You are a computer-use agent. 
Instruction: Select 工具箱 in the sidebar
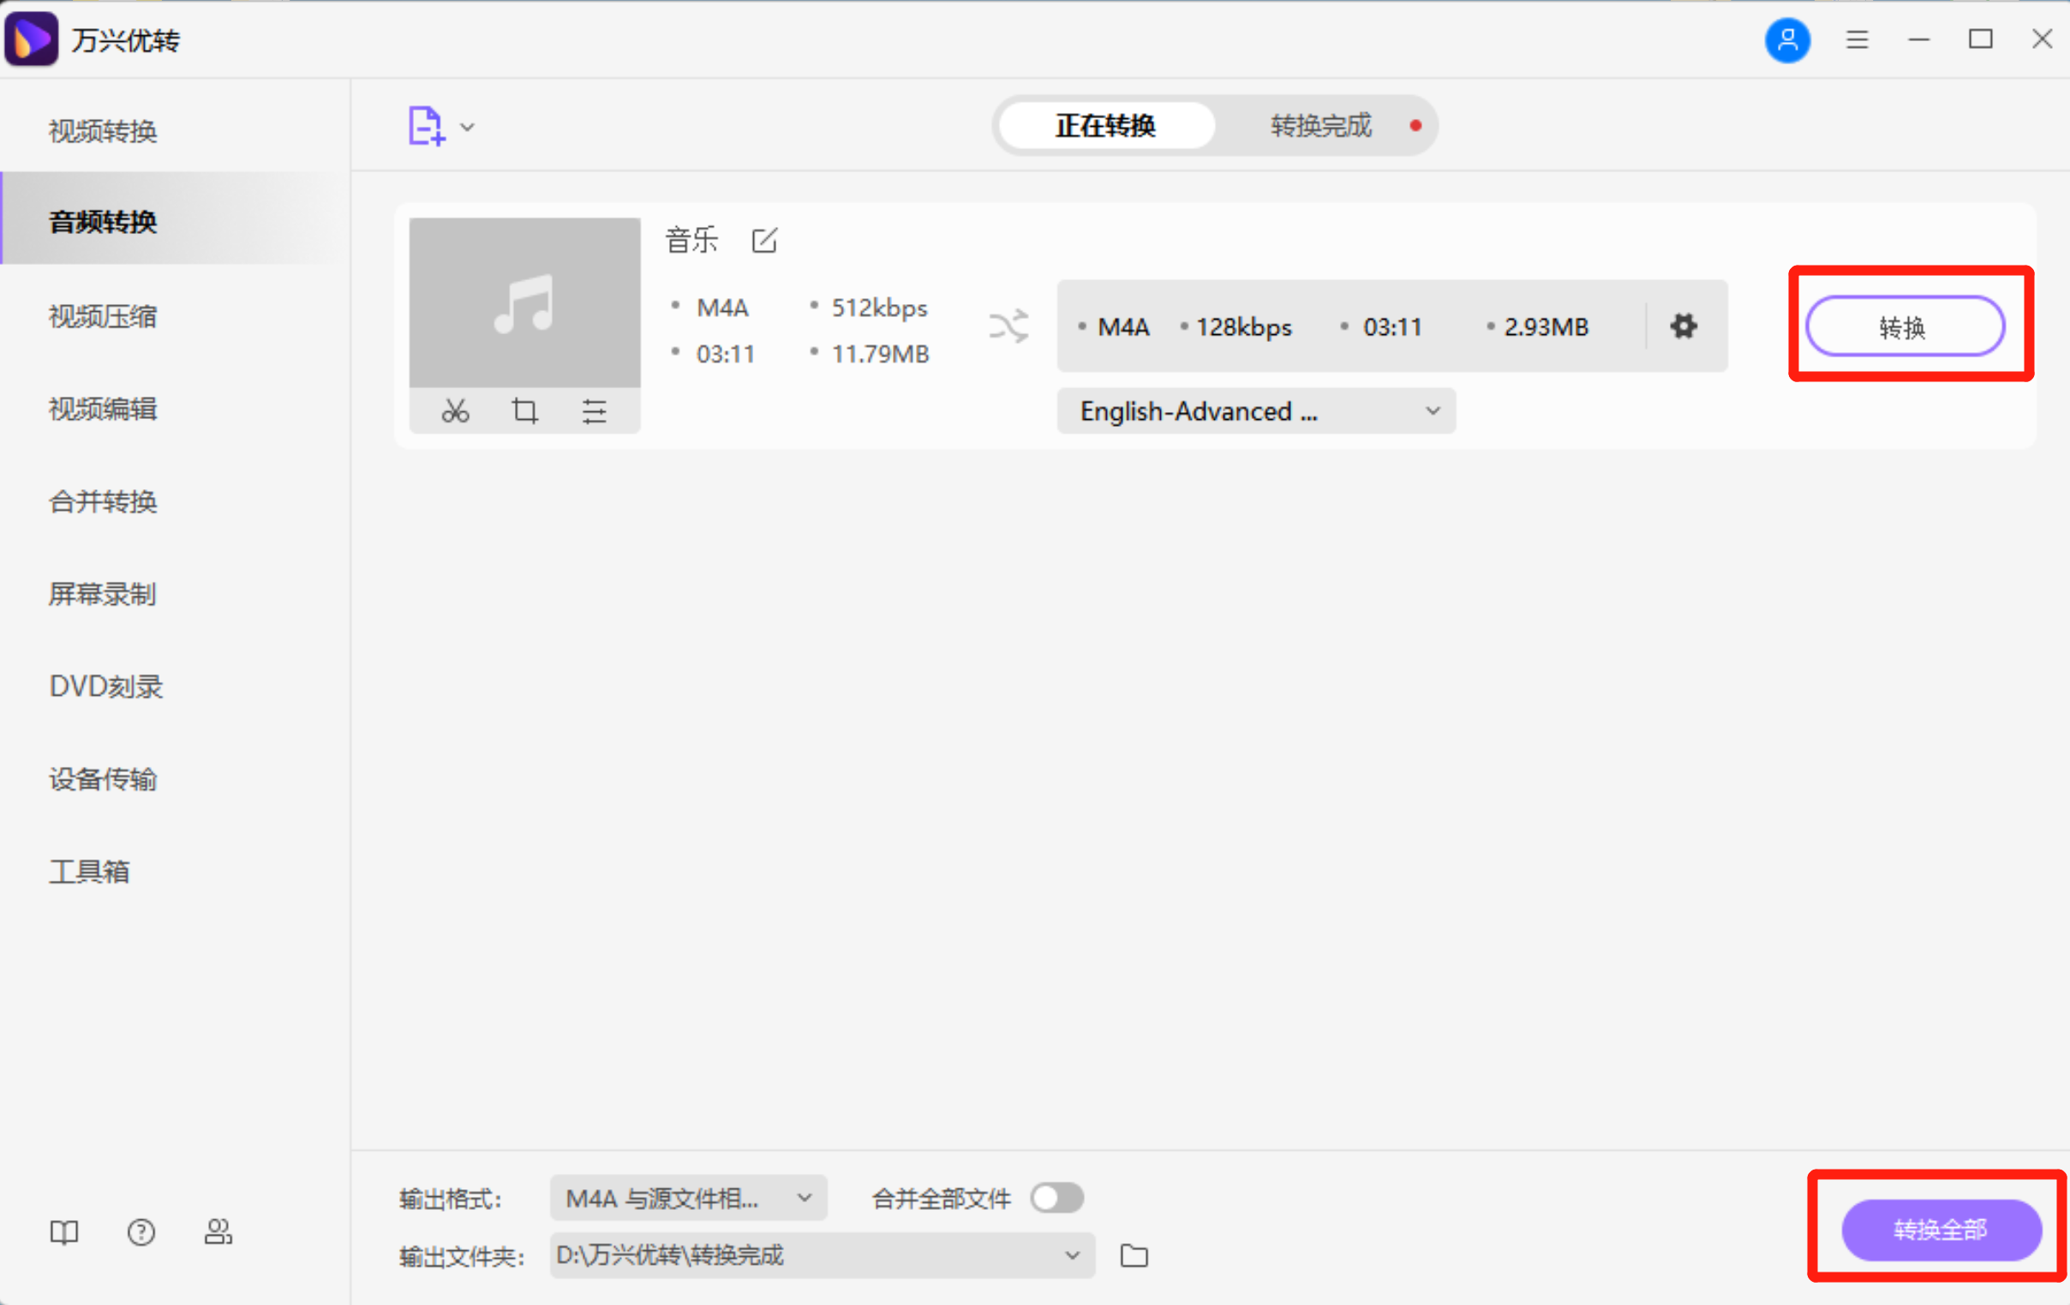pyautogui.click(x=88, y=871)
